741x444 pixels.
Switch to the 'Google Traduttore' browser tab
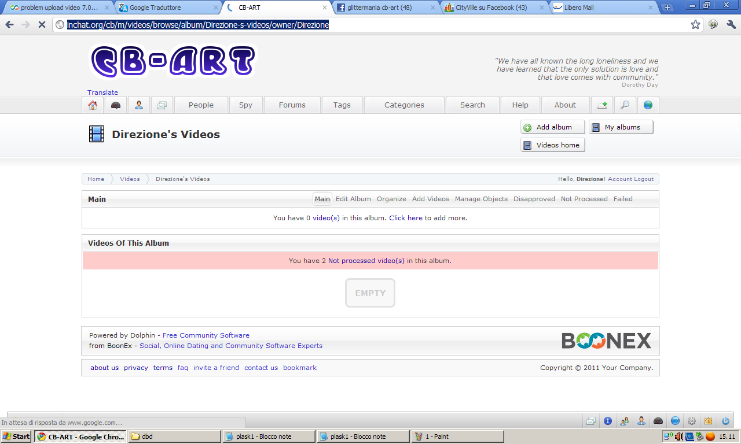click(166, 8)
